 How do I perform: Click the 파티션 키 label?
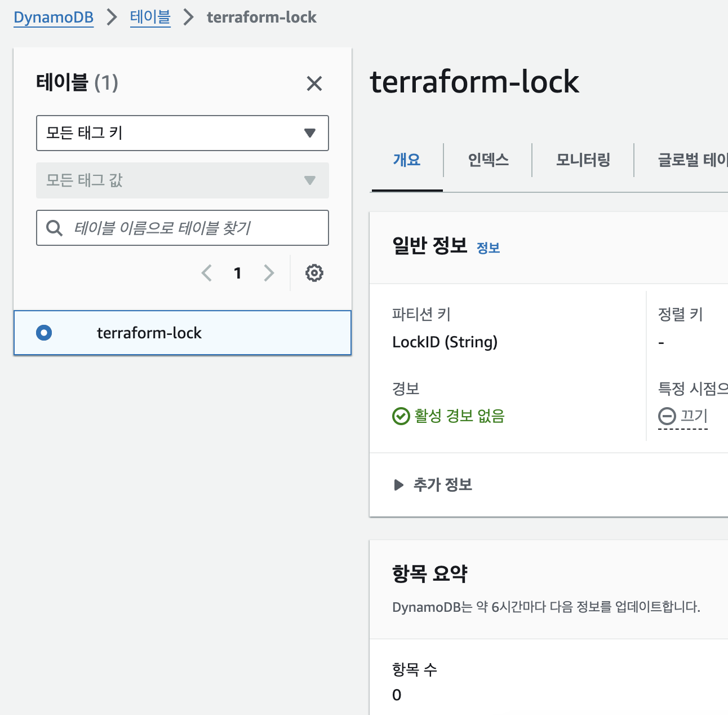pos(421,314)
